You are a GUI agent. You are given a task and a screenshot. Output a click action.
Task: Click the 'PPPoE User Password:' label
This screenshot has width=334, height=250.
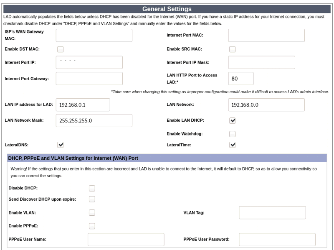click(x=206, y=239)
